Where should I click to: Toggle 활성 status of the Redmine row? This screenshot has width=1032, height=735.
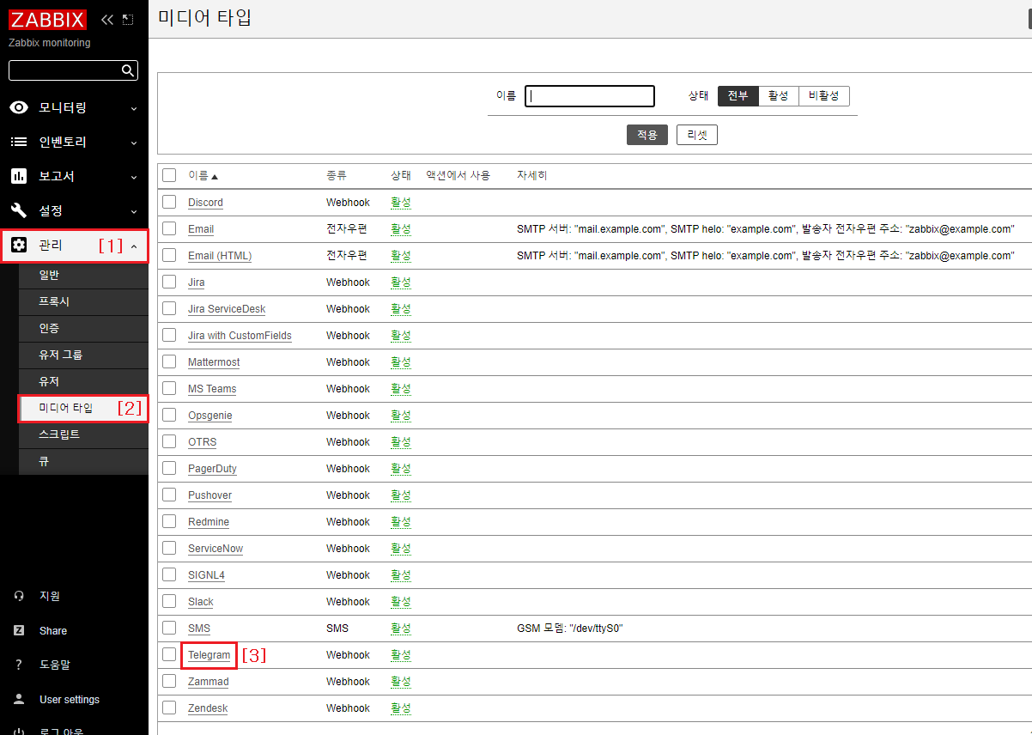point(401,522)
